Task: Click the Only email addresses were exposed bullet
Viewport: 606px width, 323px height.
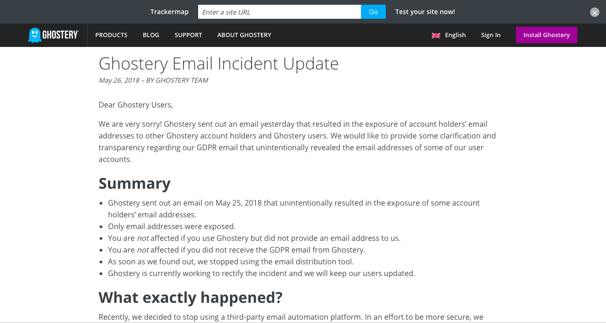Action: click(x=172, y=226)
